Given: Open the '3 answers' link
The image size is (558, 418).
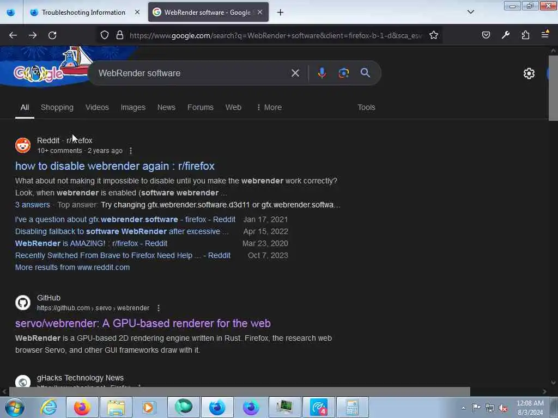Looking at the screenshot, I should 32,205.
